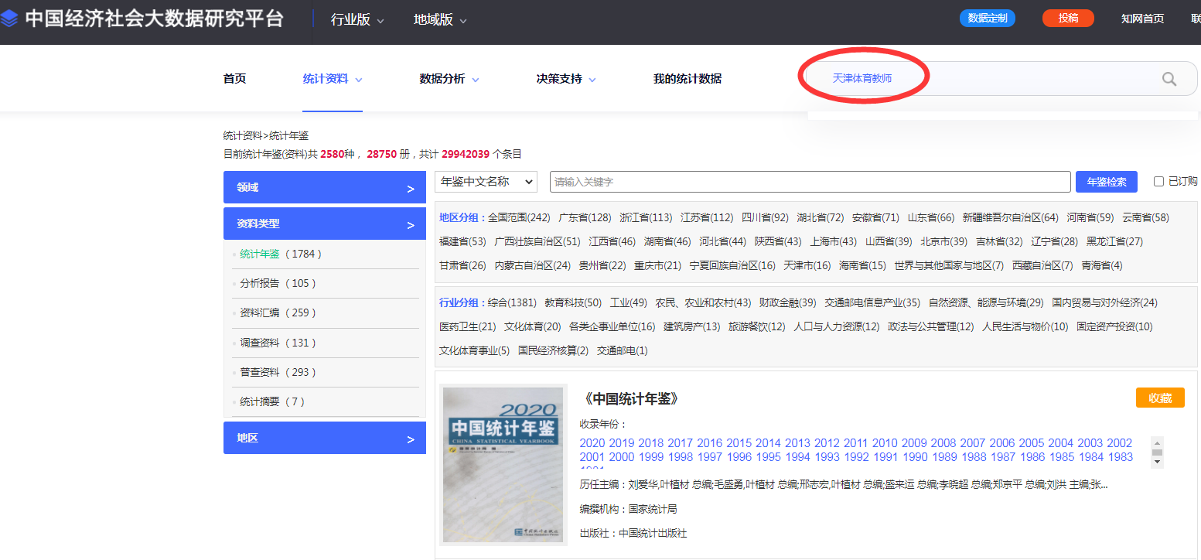Click the magnifier search icon
This screenshot has width=1201, height=560.
tap(1169, 79)
